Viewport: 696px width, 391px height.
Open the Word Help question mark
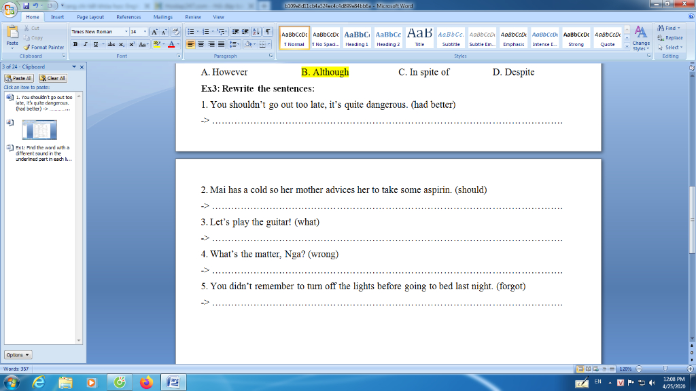tap(691, 16)
